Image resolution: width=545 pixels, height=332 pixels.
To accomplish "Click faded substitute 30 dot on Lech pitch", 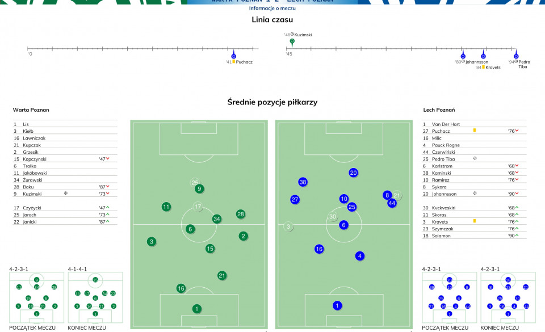I will (x=333, y=216).
